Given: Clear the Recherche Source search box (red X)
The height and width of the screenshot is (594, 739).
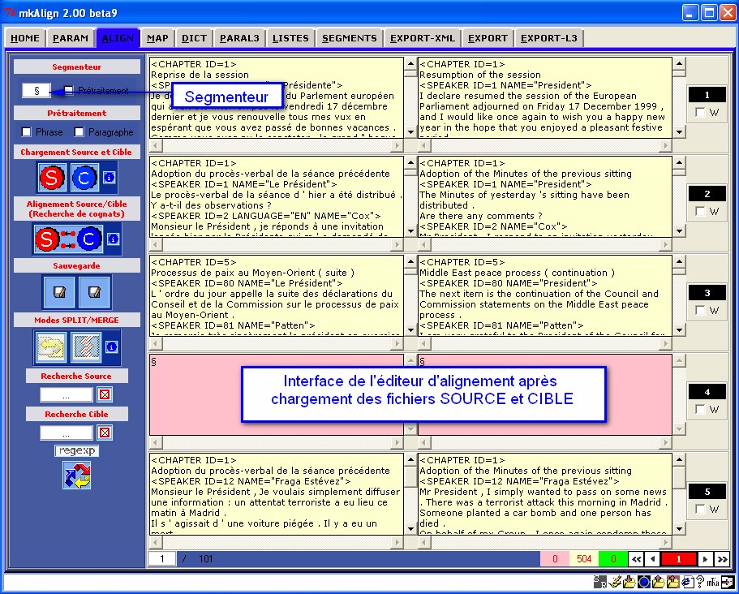Looking at the screenshot, I should click(x=105, y=394).
